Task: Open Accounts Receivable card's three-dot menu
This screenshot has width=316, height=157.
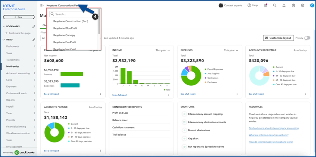Action: [305, 94]
